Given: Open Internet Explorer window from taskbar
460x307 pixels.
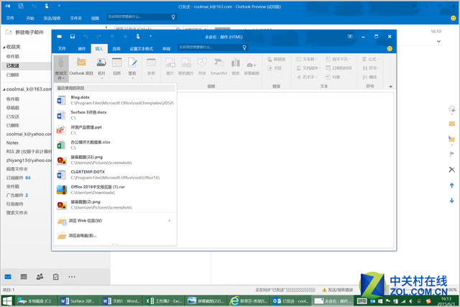Looking at the screenshot, I should click(x=248, y=301).
